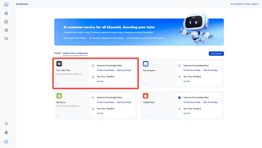The image size is (262, 148).
Task: Click the lanternfish-poodle site URL
Action: coord(69,74)
